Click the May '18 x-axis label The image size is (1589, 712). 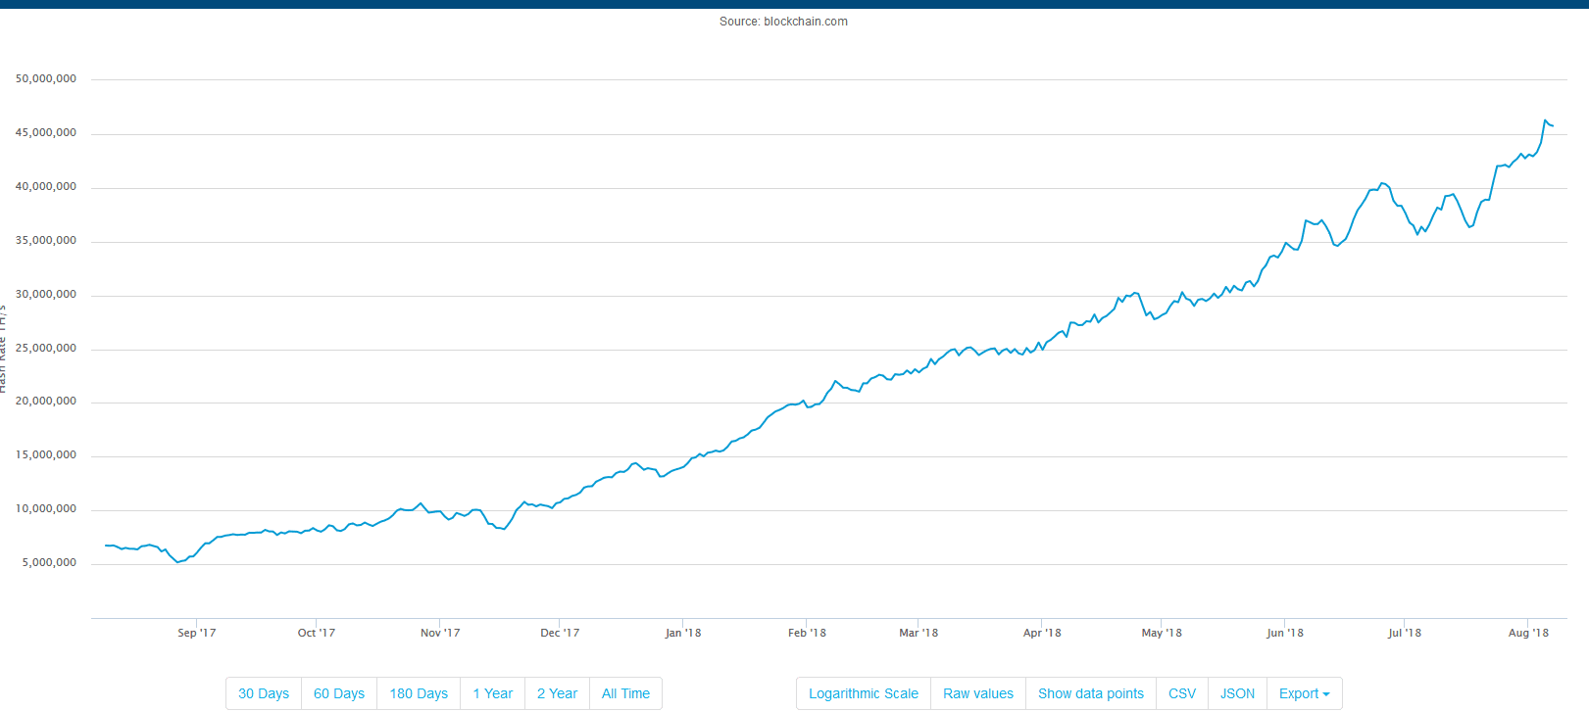click(1162, 633)
